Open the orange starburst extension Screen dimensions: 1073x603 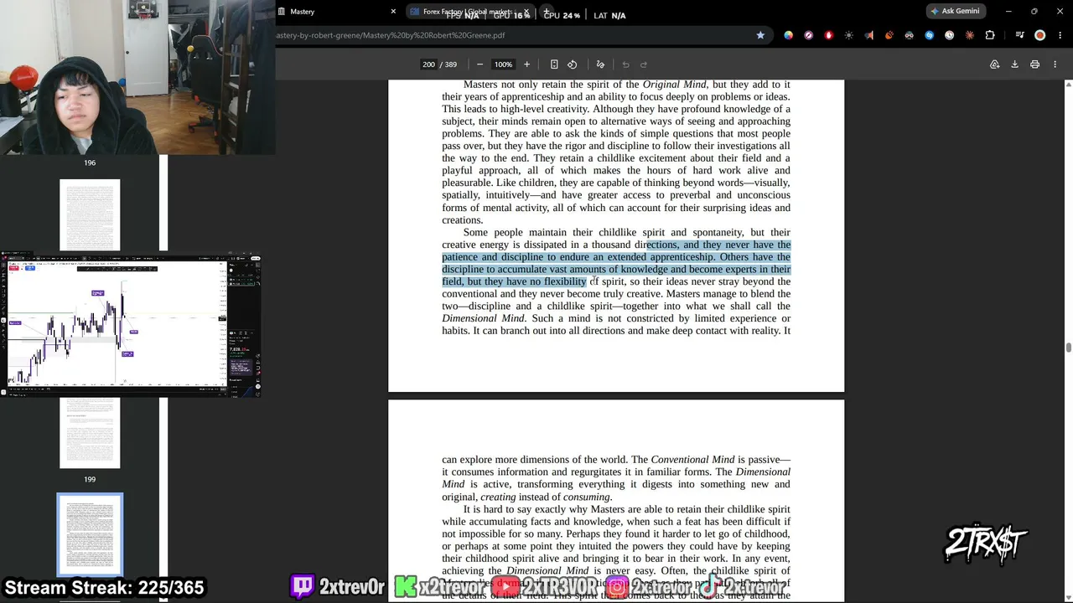point(970,35)
